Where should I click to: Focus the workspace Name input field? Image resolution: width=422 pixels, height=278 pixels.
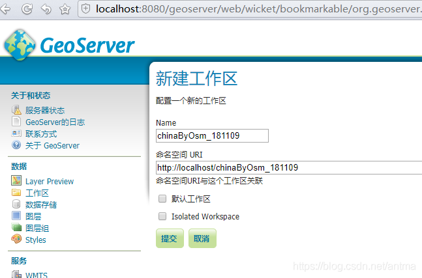(212, 135)
